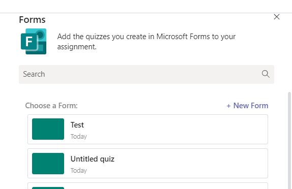This screenshot has height=189, width=292.
Task: Choose the Untitled quiz form entry
Action: click(148, 163)
